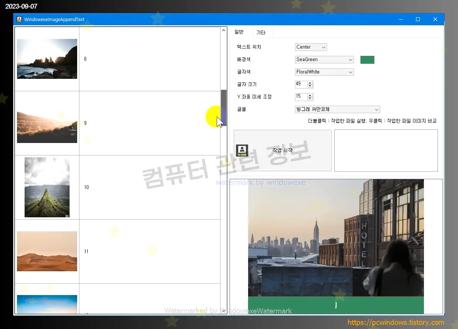Select the rocky coast thumbnail in row 8
The width and height of the screenshot is (458, 329).
(x=47, y=59)
